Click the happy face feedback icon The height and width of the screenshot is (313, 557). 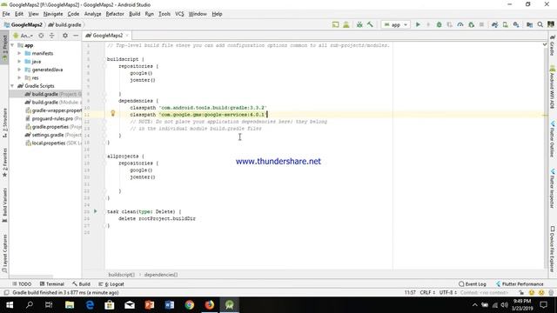tap(532, 293)
